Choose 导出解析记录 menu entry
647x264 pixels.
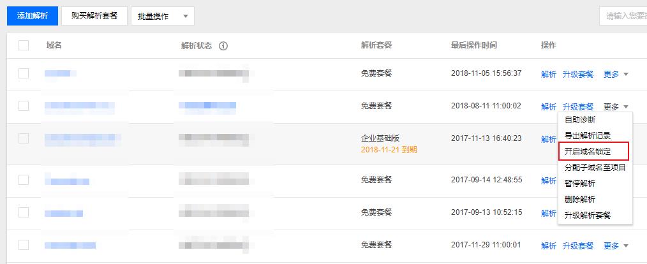(588, 135)
